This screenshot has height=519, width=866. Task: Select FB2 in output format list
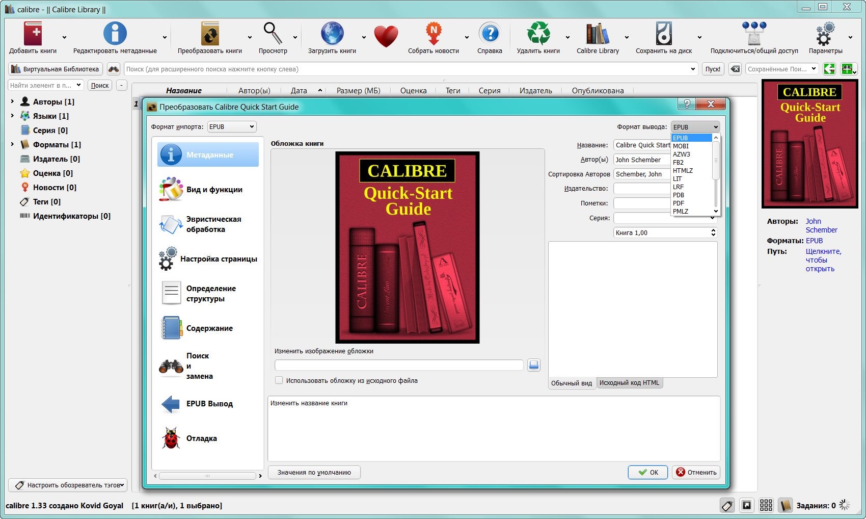(691, 162)
